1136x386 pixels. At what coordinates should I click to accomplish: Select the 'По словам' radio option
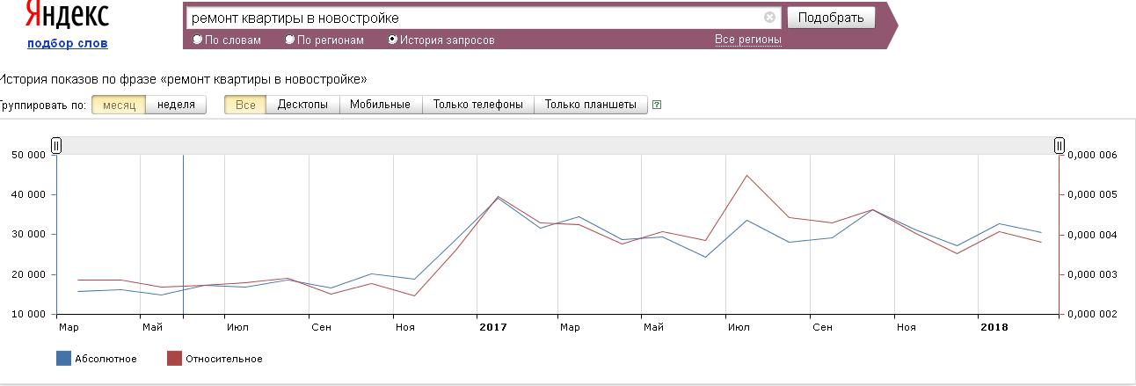click(x=198, y=40)
